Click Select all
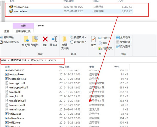 tap(123, 37)
